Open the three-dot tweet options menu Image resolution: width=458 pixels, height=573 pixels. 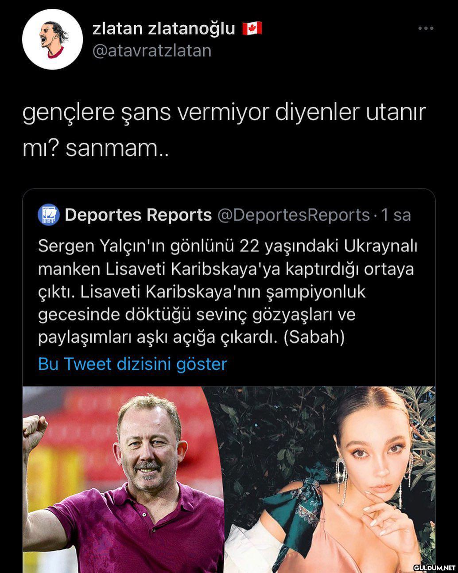426,28
